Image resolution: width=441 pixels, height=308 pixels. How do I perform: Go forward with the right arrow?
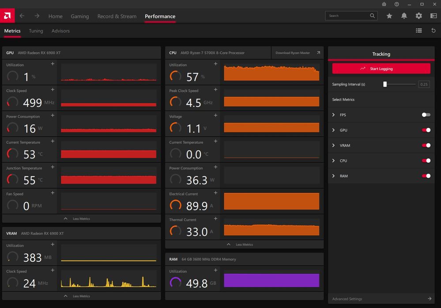[x=37, y=16]
